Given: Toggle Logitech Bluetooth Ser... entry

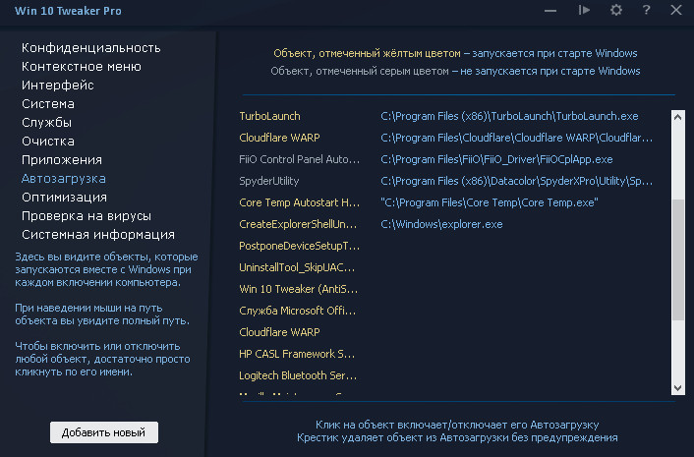Looking at the screenshot, I should [298, 375].
